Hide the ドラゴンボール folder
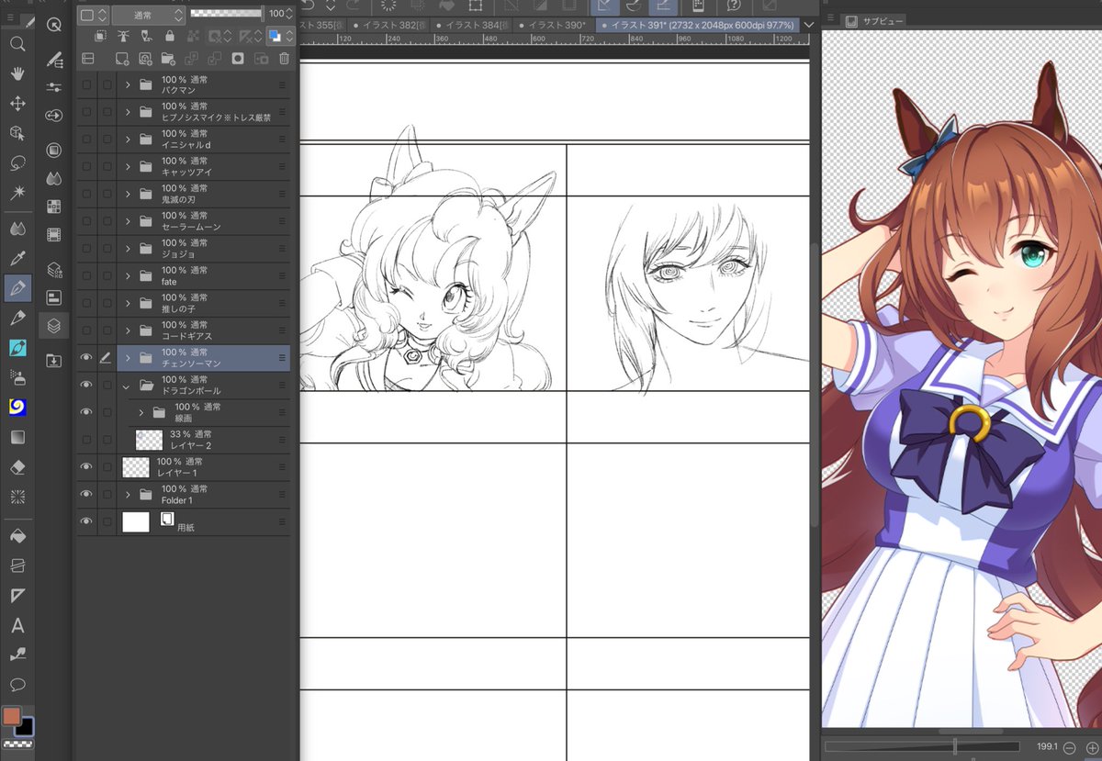The height and width of the screenshot is (761, 1102). click(86, 386)
